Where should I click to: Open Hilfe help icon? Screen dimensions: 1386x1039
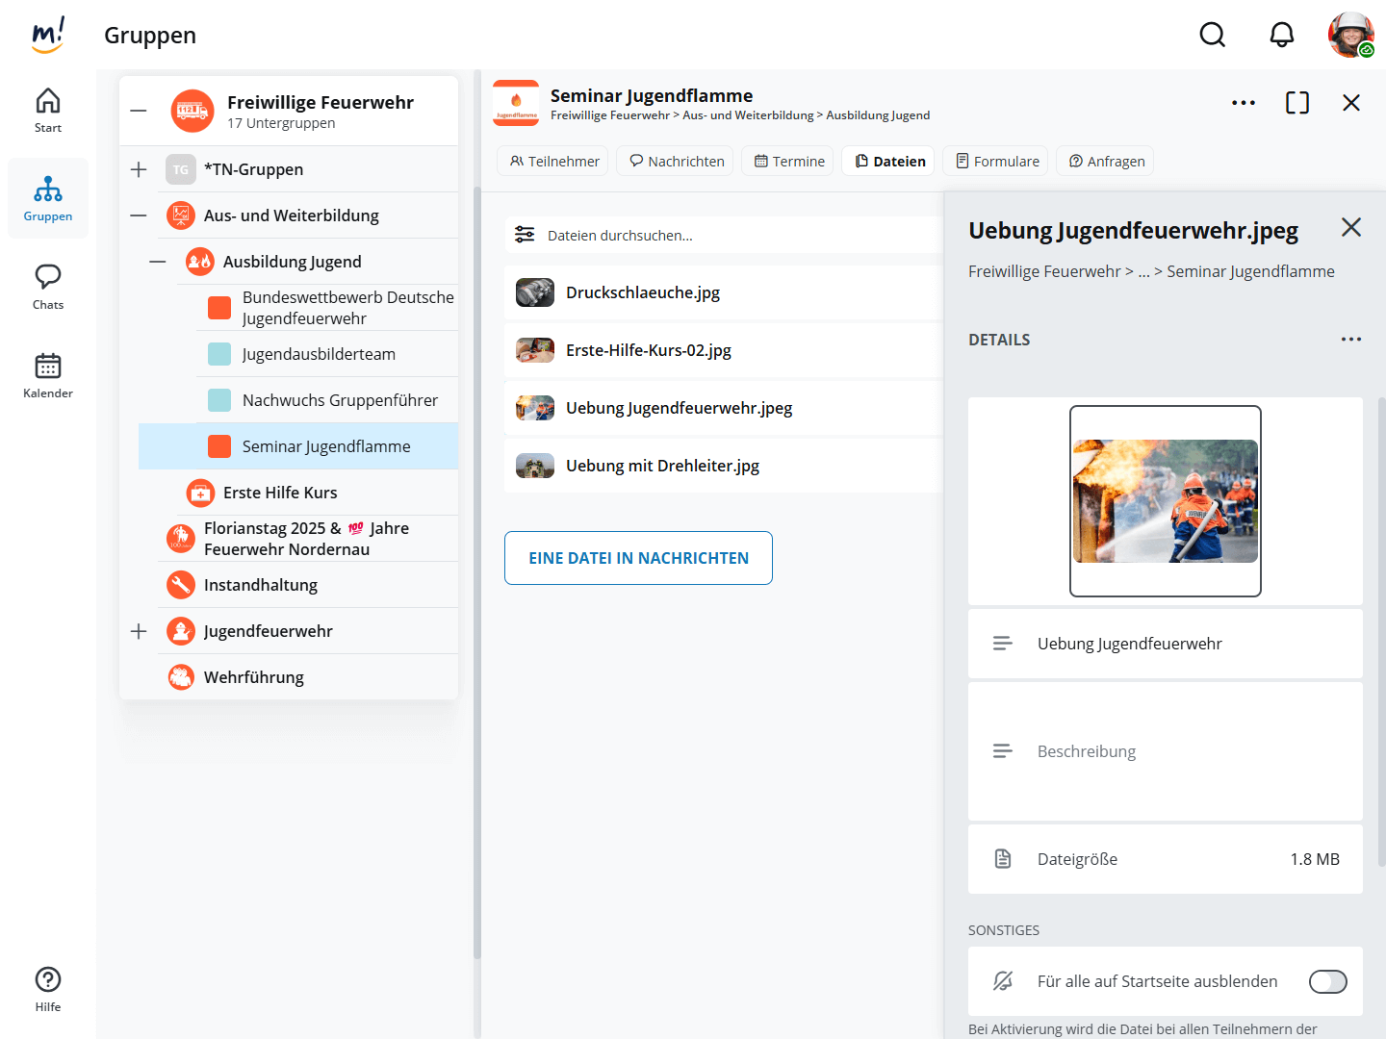[48, 989]
